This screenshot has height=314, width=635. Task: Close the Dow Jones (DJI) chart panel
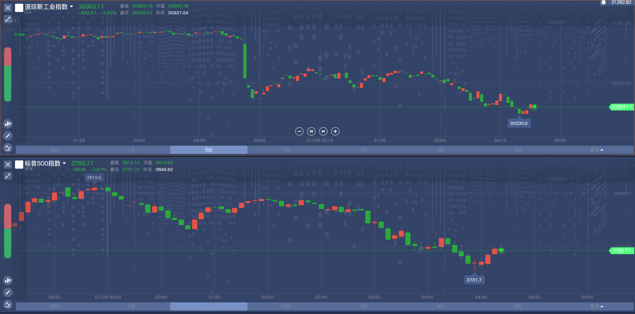tap(8, 8)
